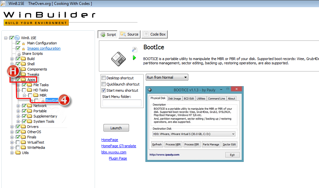Check the BootIce script checkbox
The image size is (319, 188).
click(x=36, y=101)
